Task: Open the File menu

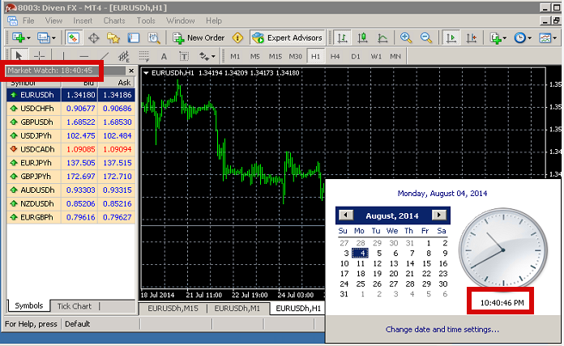Action: coord(28,21)
